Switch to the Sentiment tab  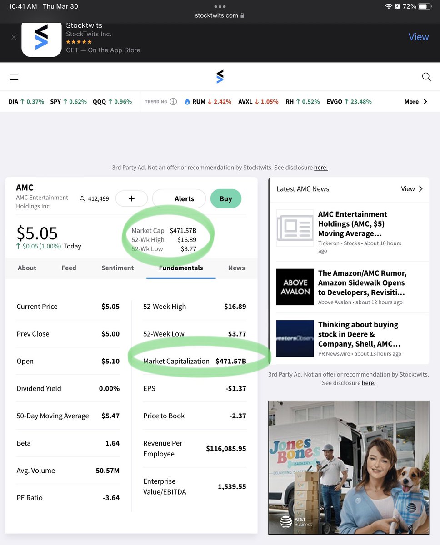point(118,268)
